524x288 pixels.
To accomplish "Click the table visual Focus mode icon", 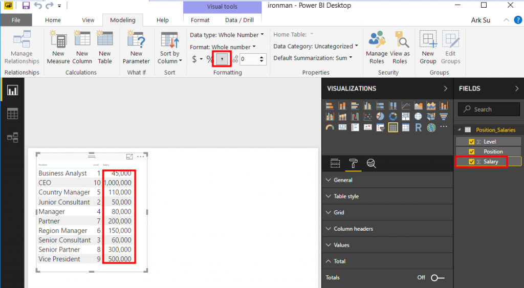I will 129,157.
